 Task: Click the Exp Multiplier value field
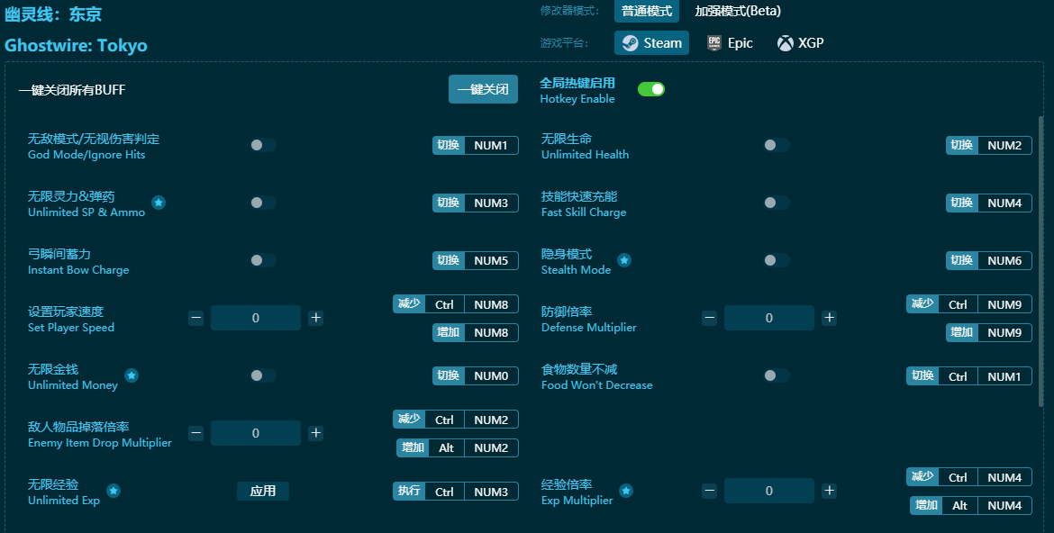769,491
